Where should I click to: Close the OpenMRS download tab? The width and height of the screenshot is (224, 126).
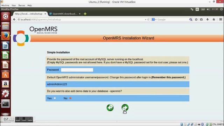pyautogui.click(x=80, y=14)
